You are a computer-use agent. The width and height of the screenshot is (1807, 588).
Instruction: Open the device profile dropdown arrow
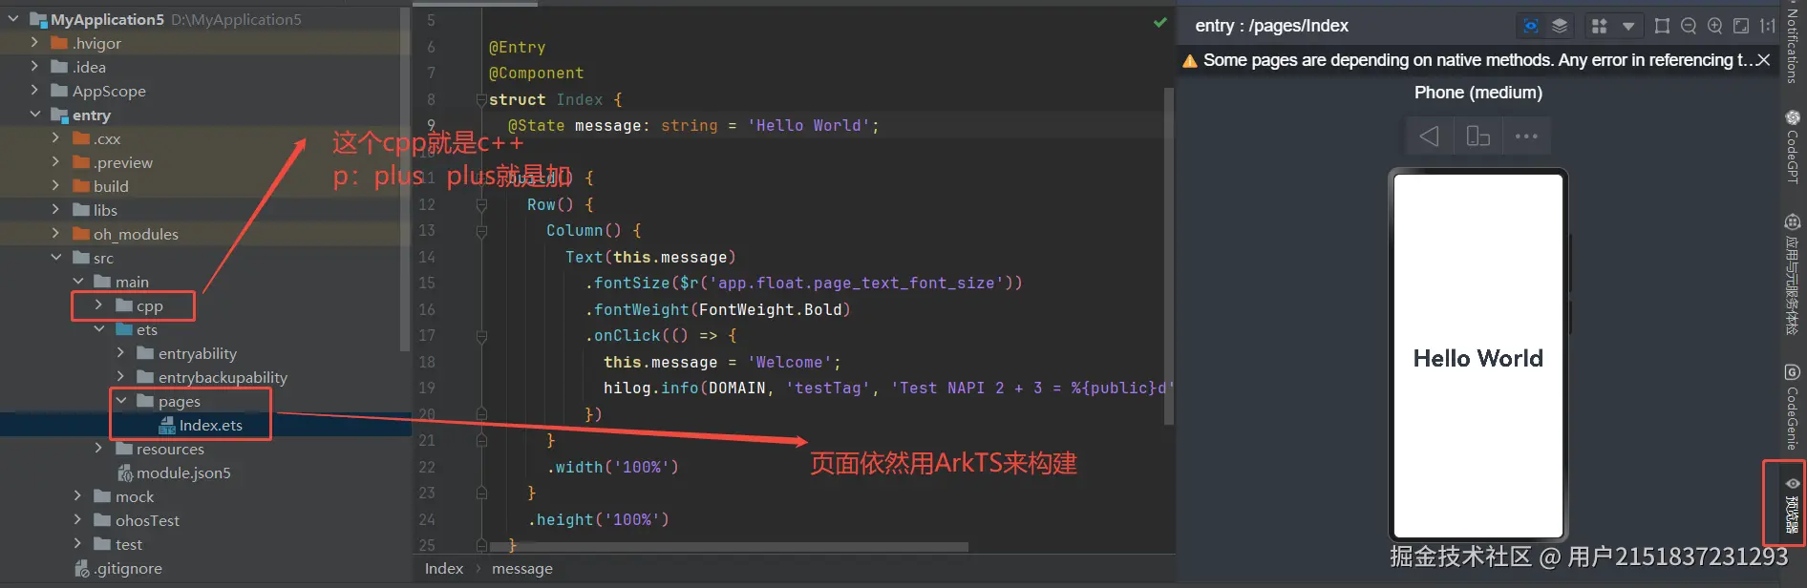(x=1628, y=26)
